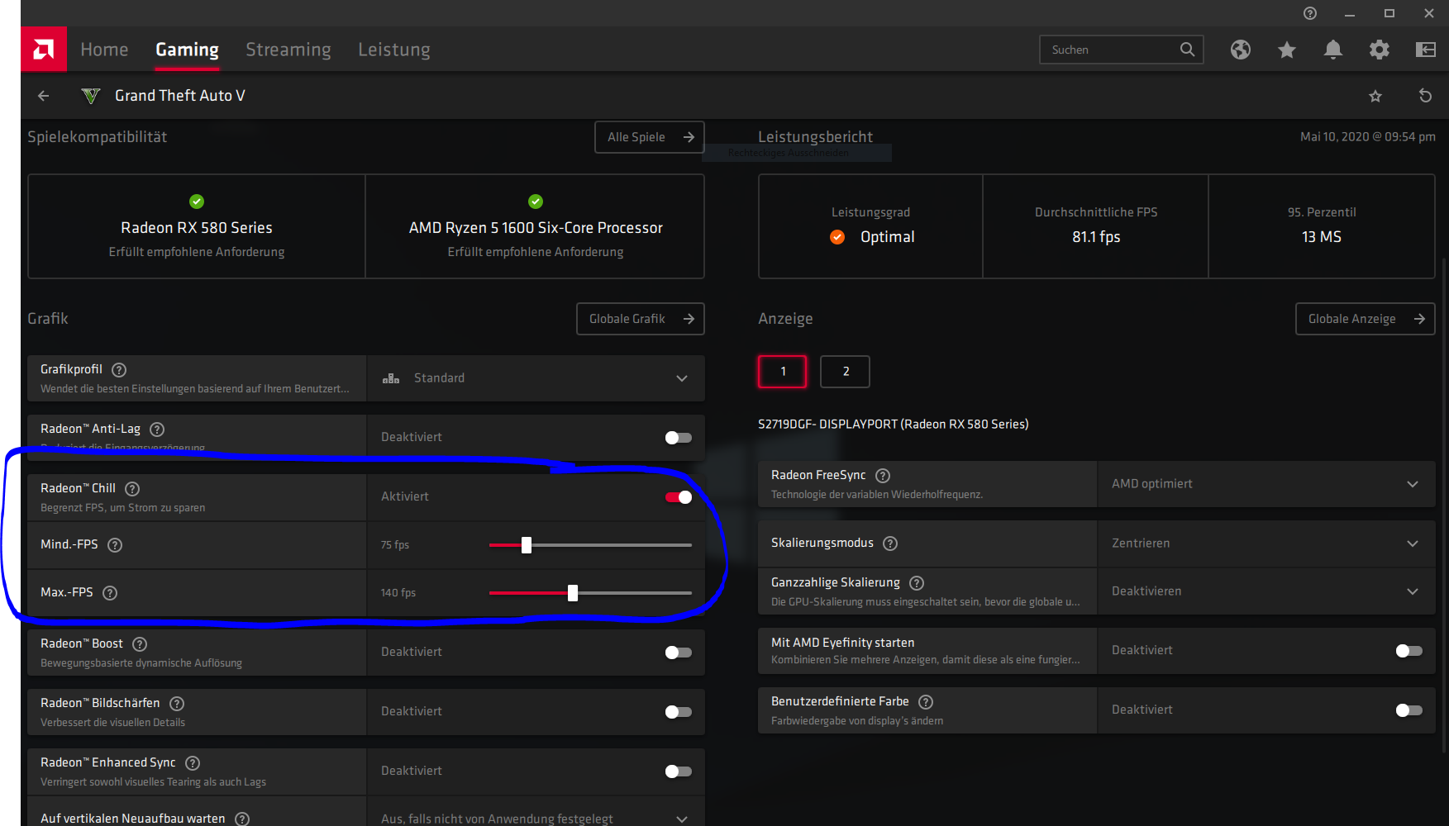Show help for Benutzerdefinierte Farbe
1449x826 pixels.
[926, 702]
